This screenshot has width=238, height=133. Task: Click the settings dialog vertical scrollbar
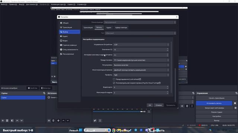175,85
